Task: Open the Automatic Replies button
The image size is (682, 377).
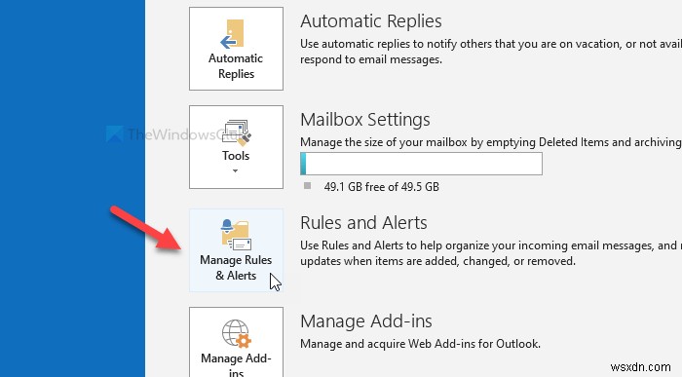Action: point(236,49)
